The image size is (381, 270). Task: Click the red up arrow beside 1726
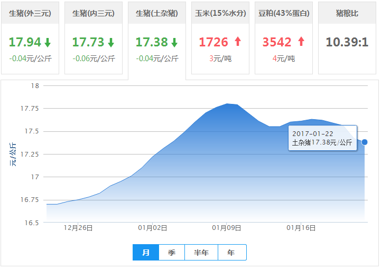[238, 41]
